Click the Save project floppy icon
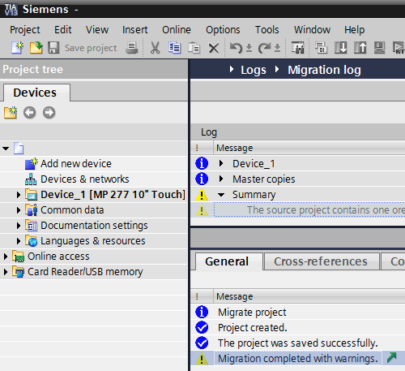 53,48
